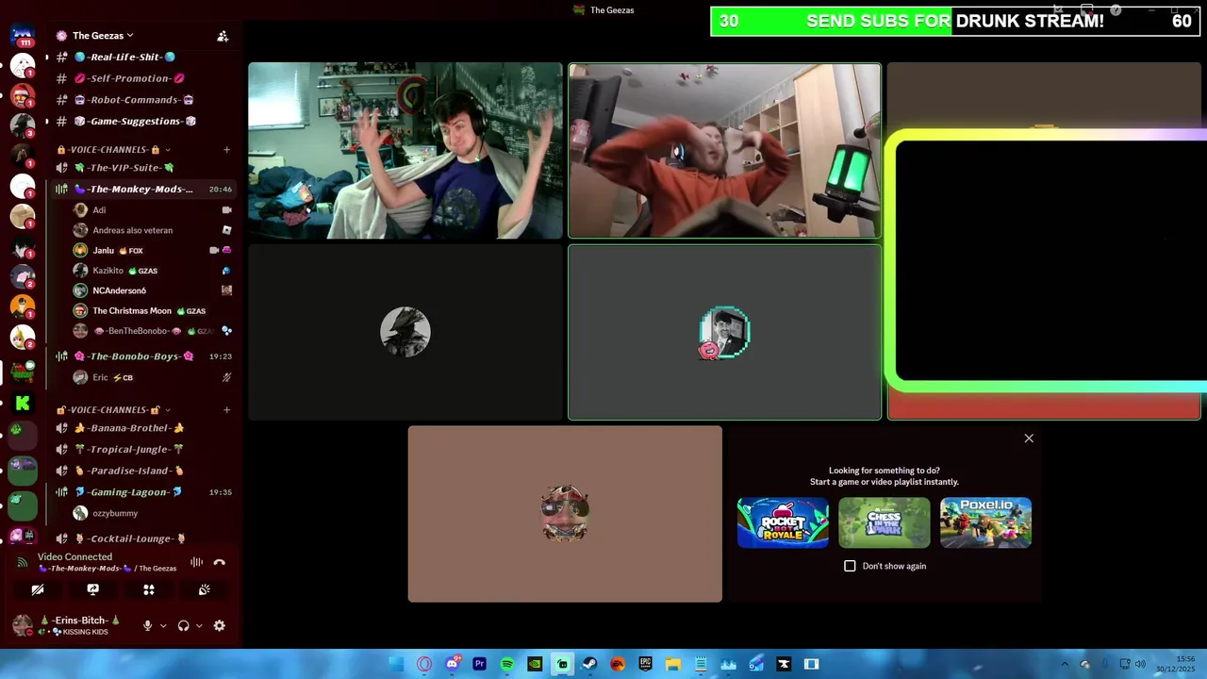1207x679 pixels.
Task: Open Spotify from the taskbar
Action: pyautogui.click(x=507, y=664)
